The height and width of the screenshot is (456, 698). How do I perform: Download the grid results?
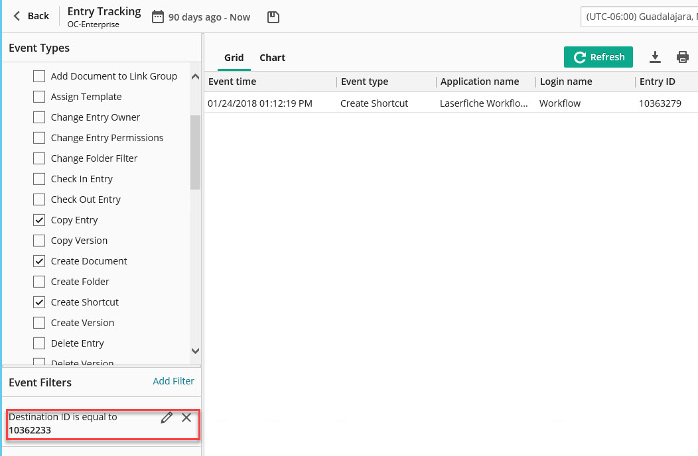[655, 57]
